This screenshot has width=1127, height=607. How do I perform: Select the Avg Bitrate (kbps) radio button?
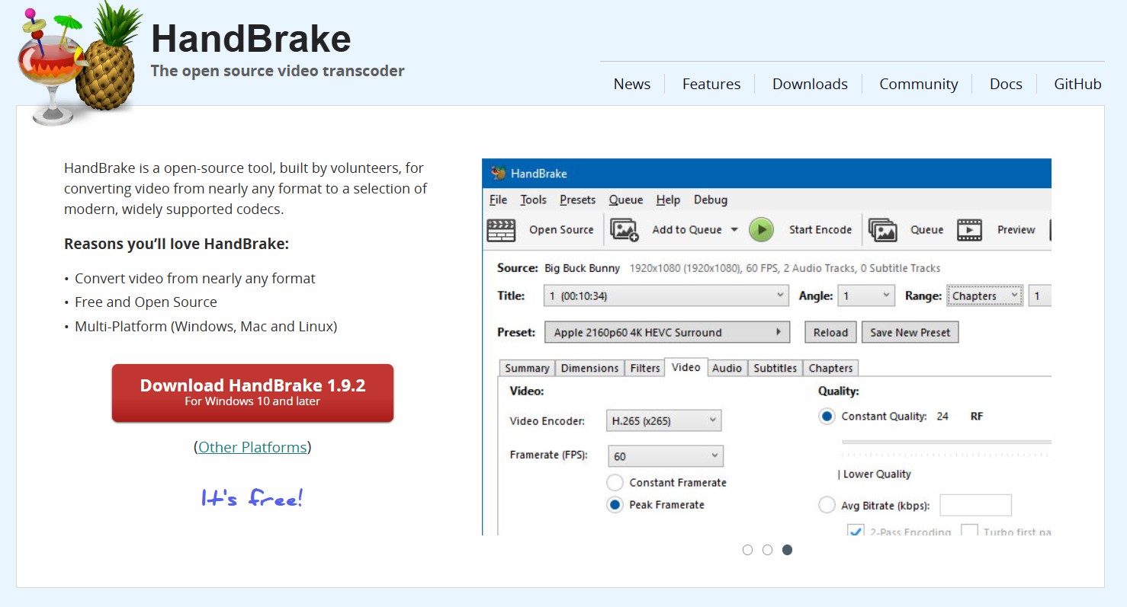pyautogui.click(x=827, y=505)
